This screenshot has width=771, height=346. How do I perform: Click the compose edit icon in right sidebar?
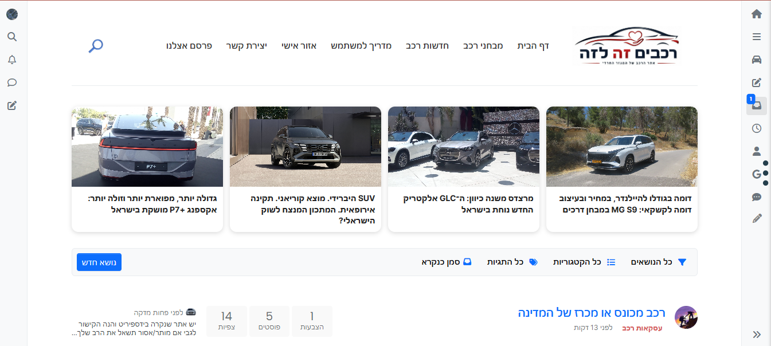[757, 82]
